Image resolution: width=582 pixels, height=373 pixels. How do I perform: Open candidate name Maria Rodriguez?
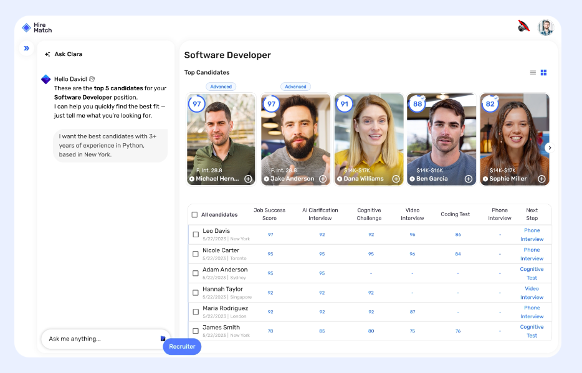point(226,308)
